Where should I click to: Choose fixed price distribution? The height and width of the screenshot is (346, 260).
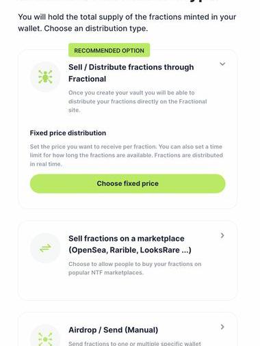click(x=127, y=183)
